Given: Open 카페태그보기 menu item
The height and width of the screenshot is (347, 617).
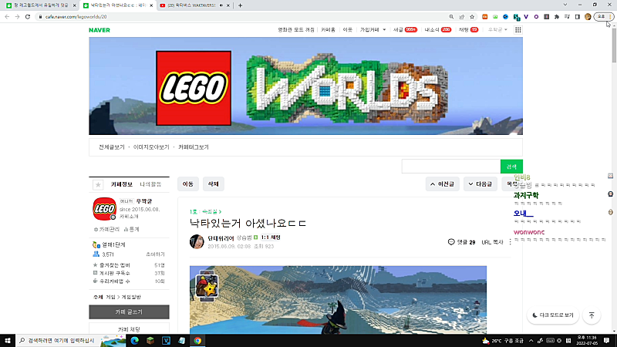Looking at the screenshot, I should click(x=194, y=147).
